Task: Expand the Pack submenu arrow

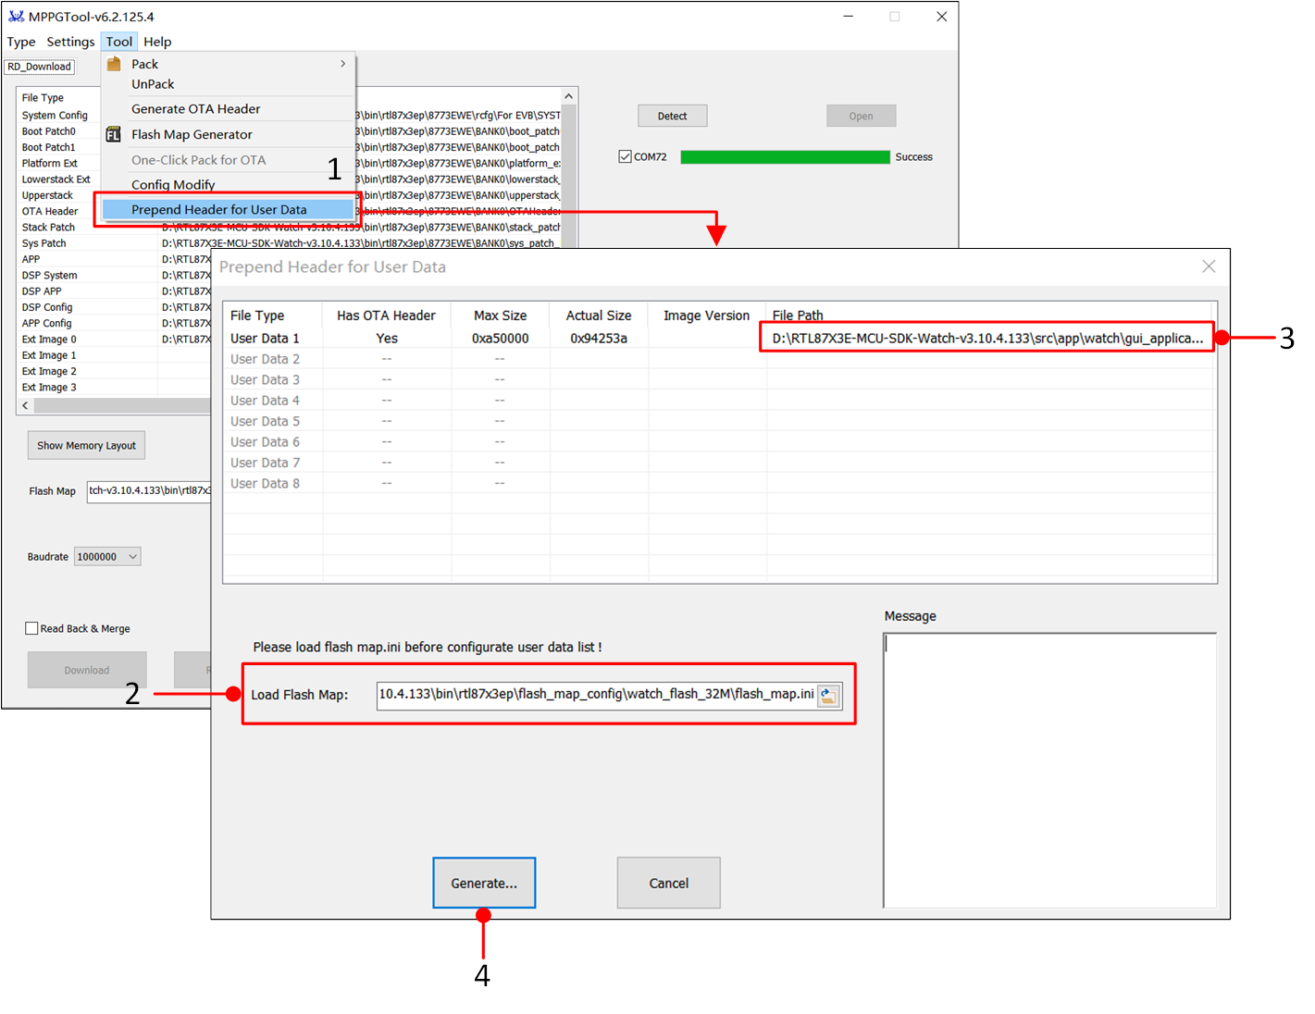Action: click(x=342, y=64)
